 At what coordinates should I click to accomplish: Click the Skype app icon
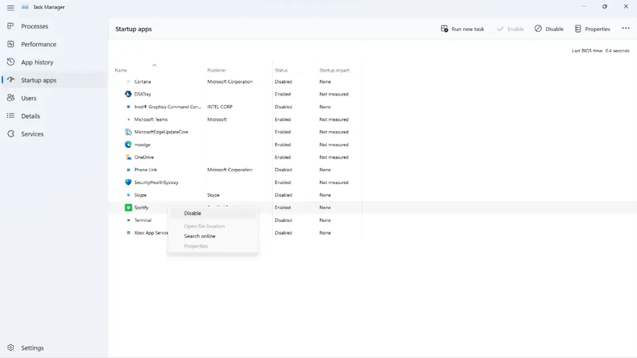click(128, 195)
